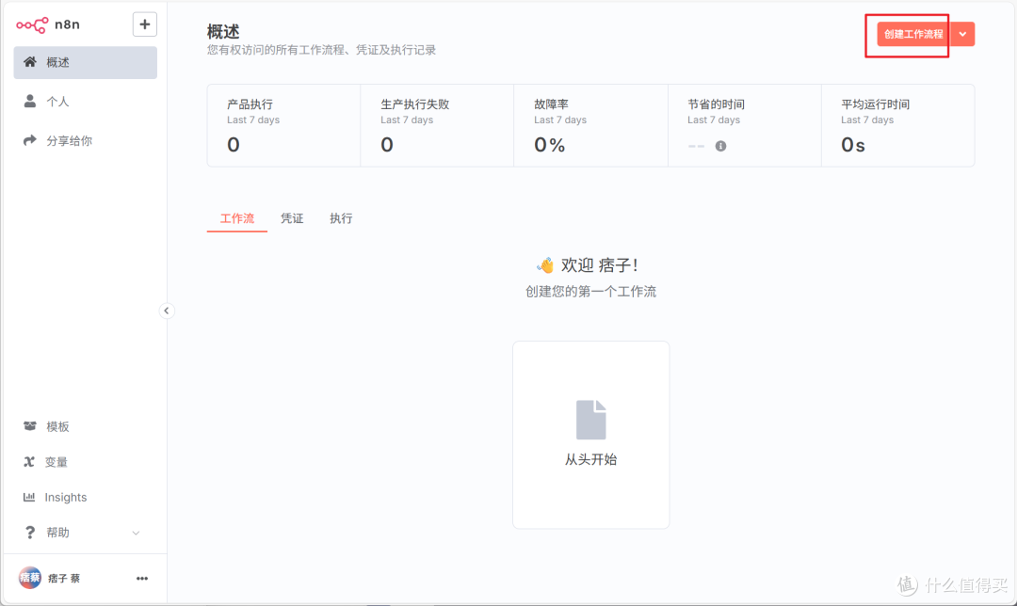Click the 生产执行失败 stats card

tap(437, 126)
